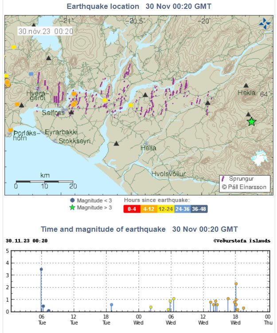Image resolution: width=277 pixels, height=333 pixels.
Task: Click the Eyrarbakki town label on the map
Action: [61, 132]
